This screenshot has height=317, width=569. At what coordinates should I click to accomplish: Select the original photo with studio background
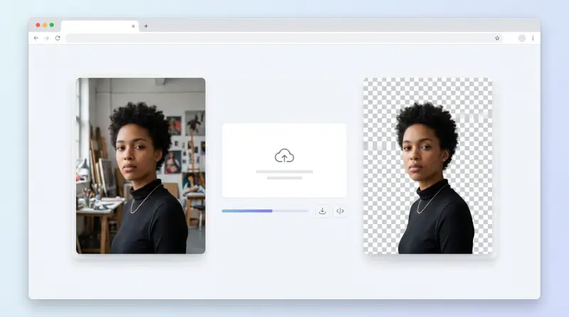[141, 166]
